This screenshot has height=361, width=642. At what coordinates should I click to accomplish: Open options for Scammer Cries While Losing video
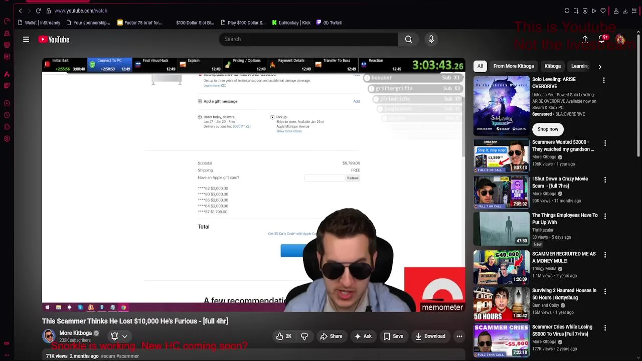tap(605, 328)
